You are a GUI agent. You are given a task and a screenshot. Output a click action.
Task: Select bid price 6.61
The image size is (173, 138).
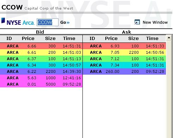[x=32, y=52]
